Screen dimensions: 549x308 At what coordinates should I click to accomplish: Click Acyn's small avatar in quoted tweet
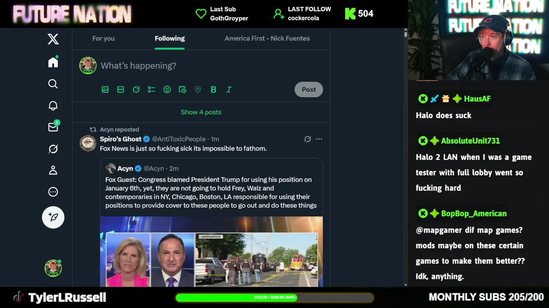point(111,168)
